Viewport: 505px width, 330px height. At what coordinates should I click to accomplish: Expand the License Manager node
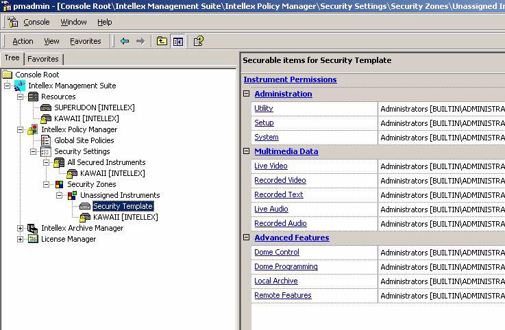click(20, 239)
